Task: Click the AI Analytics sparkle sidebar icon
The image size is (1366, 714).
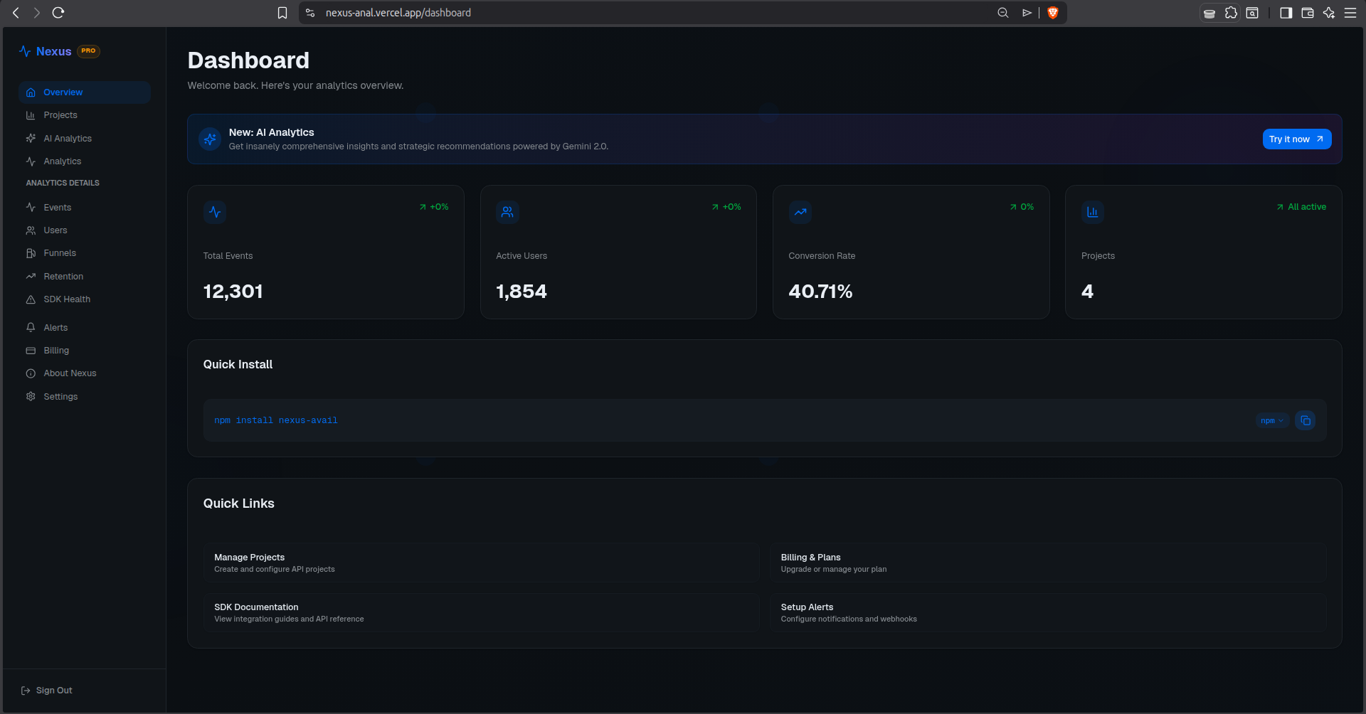Action: [31, 139]
